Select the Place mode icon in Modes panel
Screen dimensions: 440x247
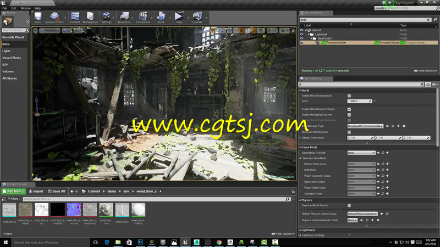click(7, 21)
